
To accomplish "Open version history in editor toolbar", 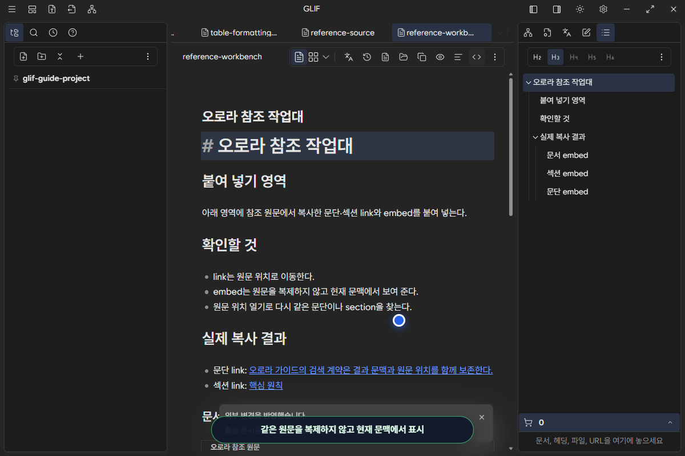I will [x=367, y=57].
